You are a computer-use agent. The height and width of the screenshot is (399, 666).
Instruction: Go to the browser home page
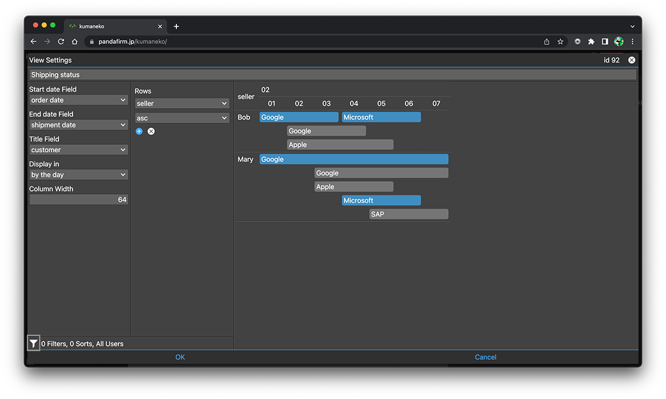click(x=75, y=41)
